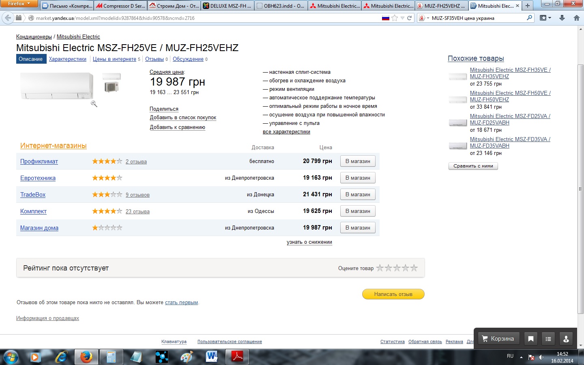Open the Downloads arrow icon

(x=562, y=18)
